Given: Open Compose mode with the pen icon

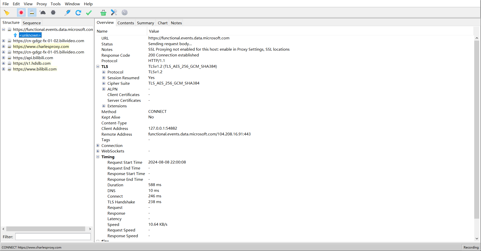Looking at the screenshot, I should tap(67, 12).
